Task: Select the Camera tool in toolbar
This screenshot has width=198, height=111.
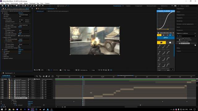Action: (17, 6)
